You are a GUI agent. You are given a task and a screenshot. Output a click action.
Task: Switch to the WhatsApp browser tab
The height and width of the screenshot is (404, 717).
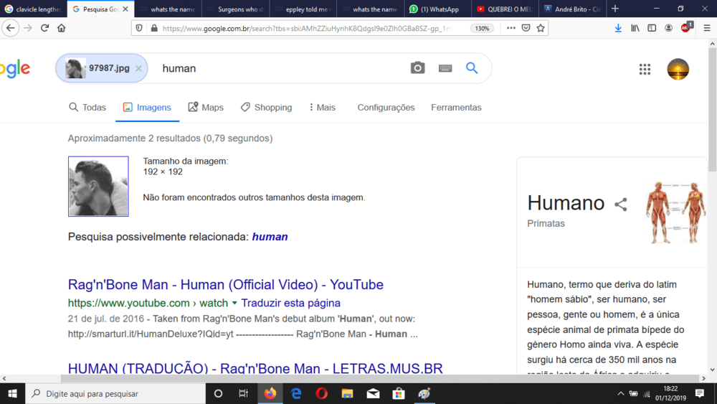pos(437,9)
